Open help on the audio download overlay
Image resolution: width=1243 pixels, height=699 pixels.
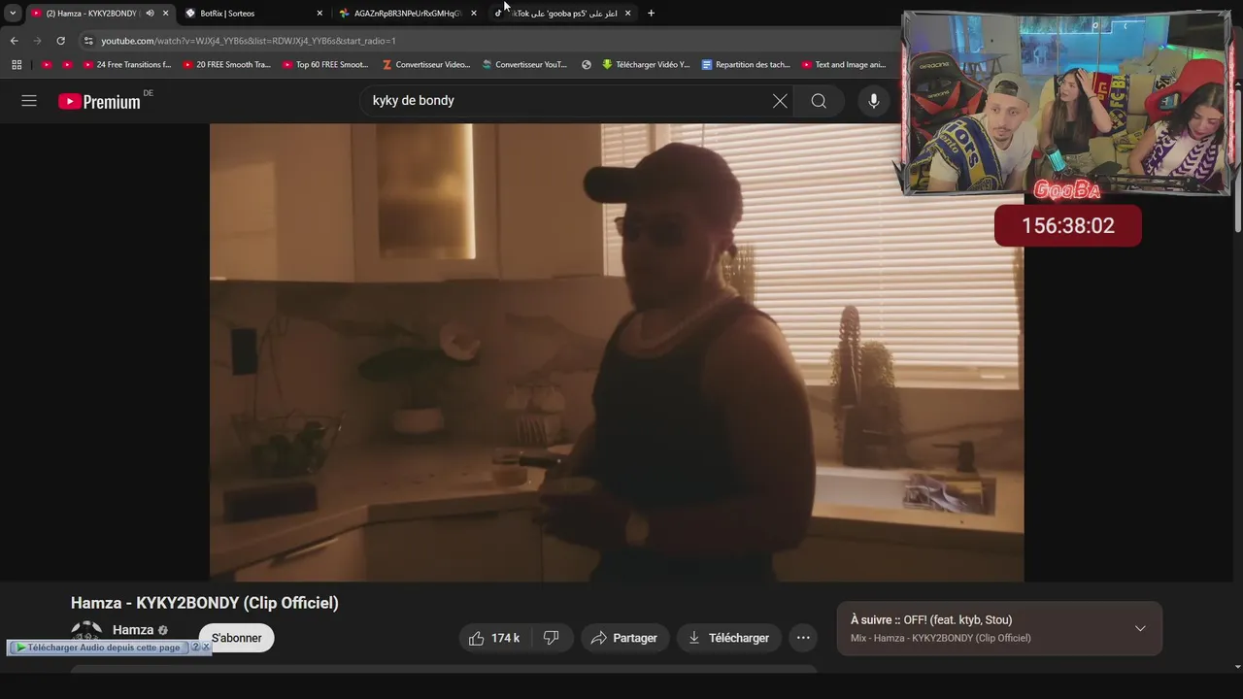tap(195, 648)
